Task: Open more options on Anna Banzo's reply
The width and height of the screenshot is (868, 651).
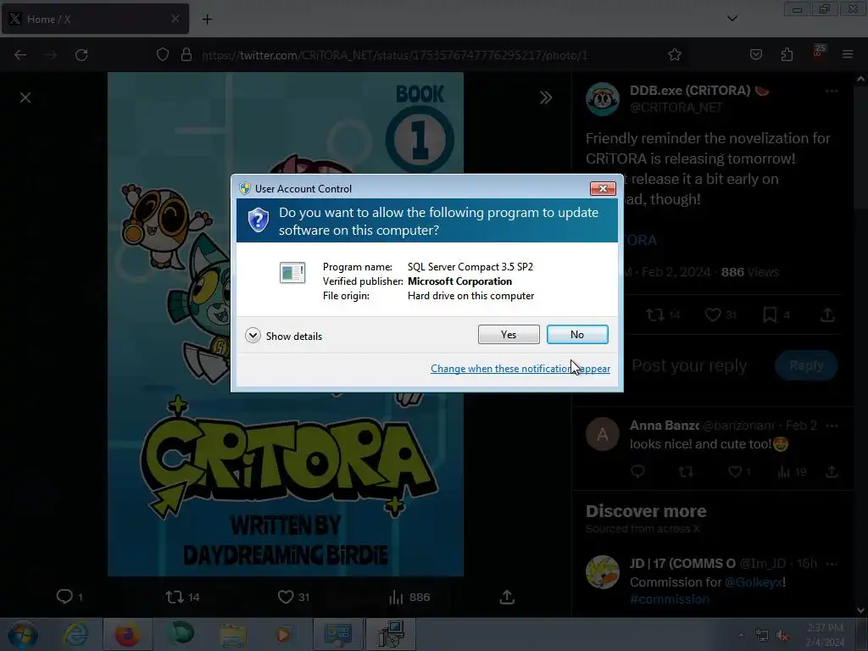Action: point(832,426)
